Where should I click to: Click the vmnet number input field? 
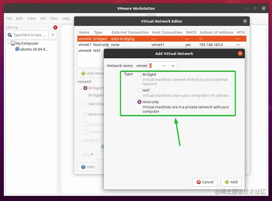(x=153, y=66)
